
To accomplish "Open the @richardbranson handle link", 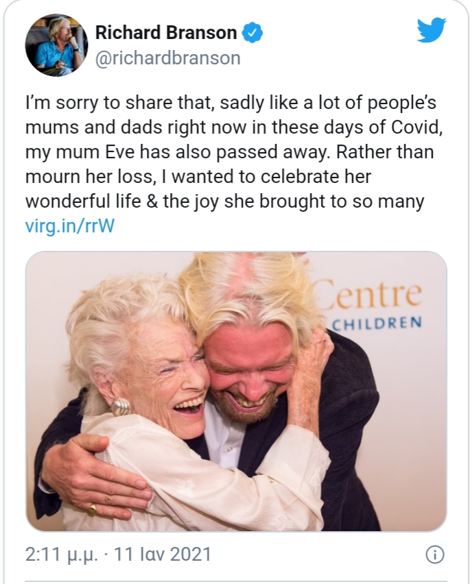I will point(167,58).
